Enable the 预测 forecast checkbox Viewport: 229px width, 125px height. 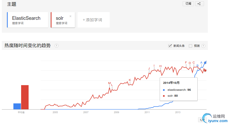190,46
